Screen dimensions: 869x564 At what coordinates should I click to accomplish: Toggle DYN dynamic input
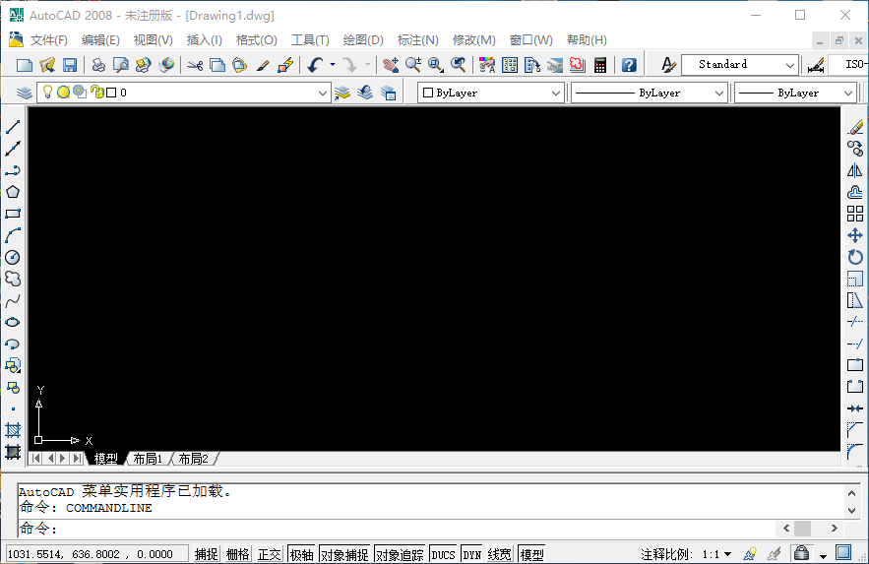(x=471, y=554)
